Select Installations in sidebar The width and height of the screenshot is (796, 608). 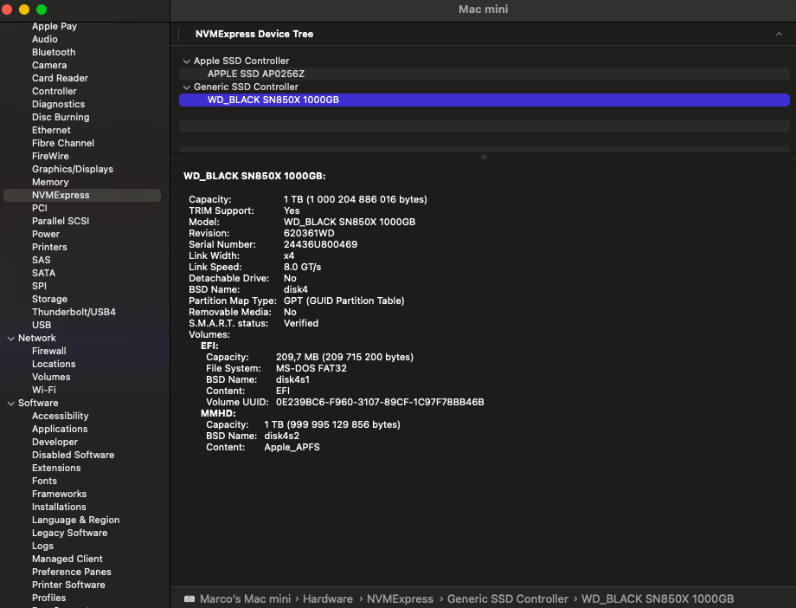pyautogui.click(x=59, y=507)
